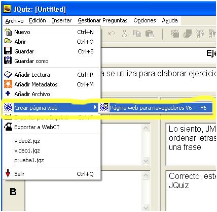Open the Ayuda menu
Screen dimensions: 217x212
coord(170,20)
